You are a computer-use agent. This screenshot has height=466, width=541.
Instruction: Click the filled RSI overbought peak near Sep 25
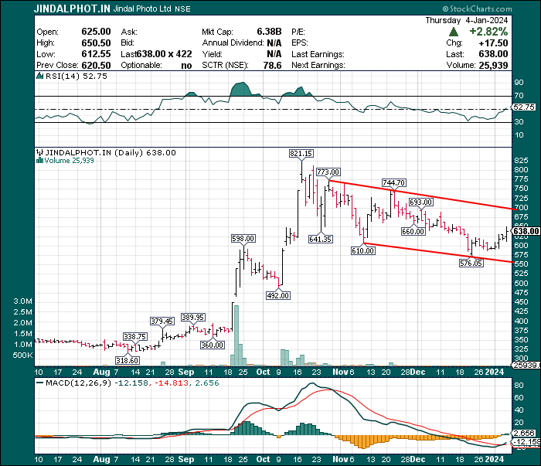point(241,90)
